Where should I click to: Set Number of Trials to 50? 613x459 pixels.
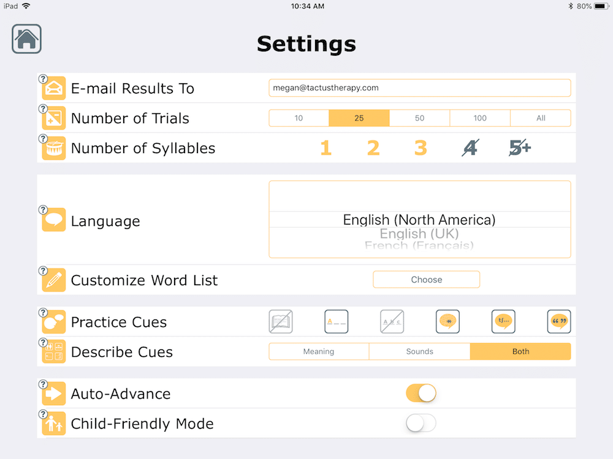(x=419, y=118)
